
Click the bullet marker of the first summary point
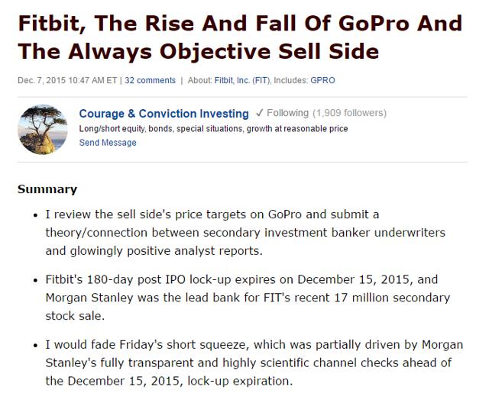point(36,216)
